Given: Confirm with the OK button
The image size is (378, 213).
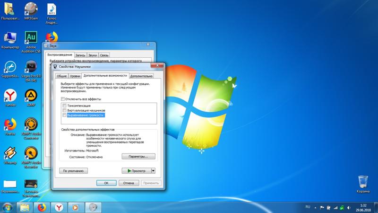Looking at the screenshot, I should pos(106,183).
